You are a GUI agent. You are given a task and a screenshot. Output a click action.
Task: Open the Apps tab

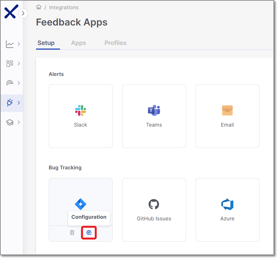point(79,43)
